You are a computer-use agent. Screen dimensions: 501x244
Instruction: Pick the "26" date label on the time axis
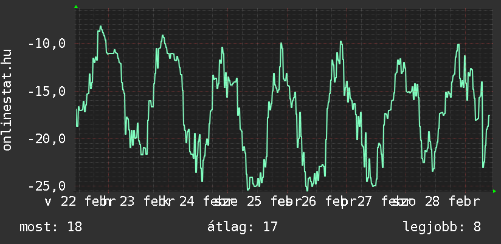(309, 202)
